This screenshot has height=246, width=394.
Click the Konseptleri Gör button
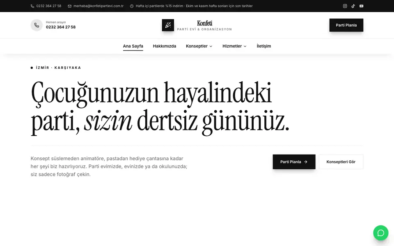341,162
